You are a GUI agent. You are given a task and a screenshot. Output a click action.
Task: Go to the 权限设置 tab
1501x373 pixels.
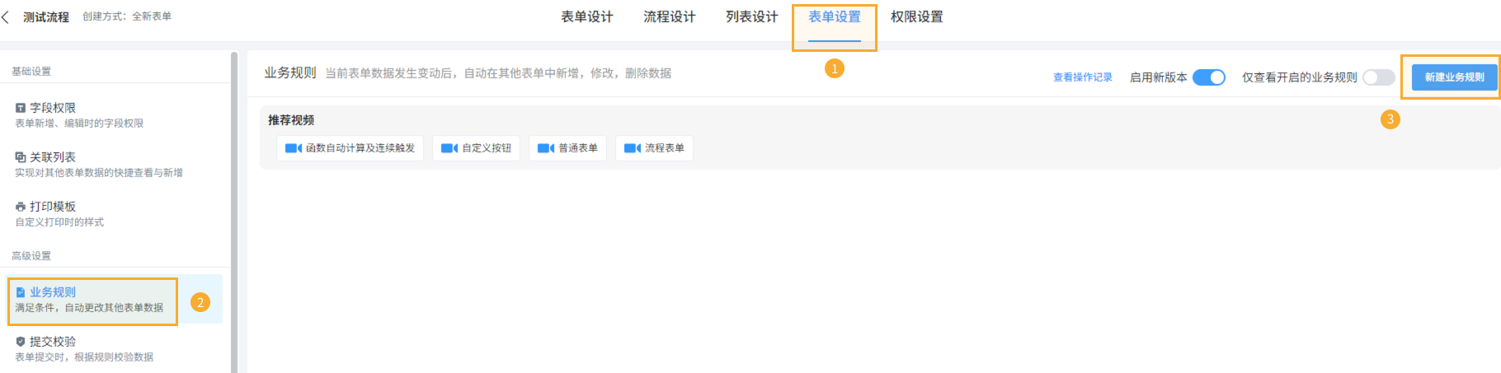[x=917, y=17]
